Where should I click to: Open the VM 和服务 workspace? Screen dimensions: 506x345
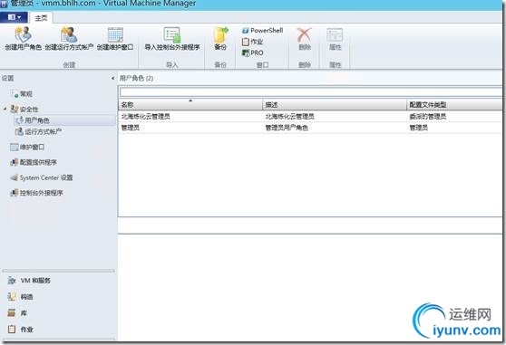(x=35, y=281)
